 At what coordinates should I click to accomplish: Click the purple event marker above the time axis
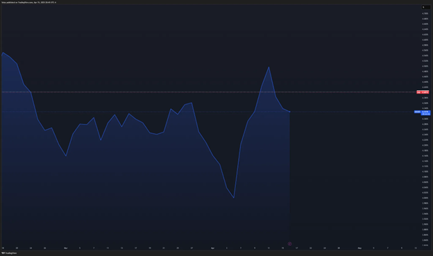coord(289,244)
